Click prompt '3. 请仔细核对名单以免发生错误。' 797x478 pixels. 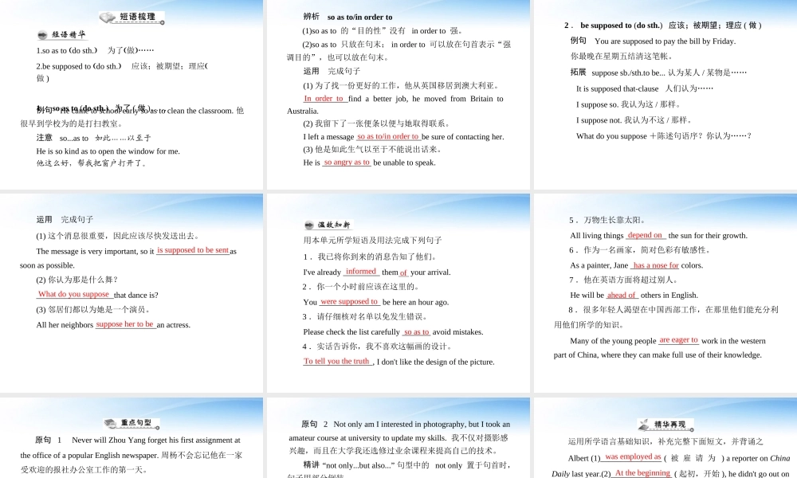tap(365, 316)
